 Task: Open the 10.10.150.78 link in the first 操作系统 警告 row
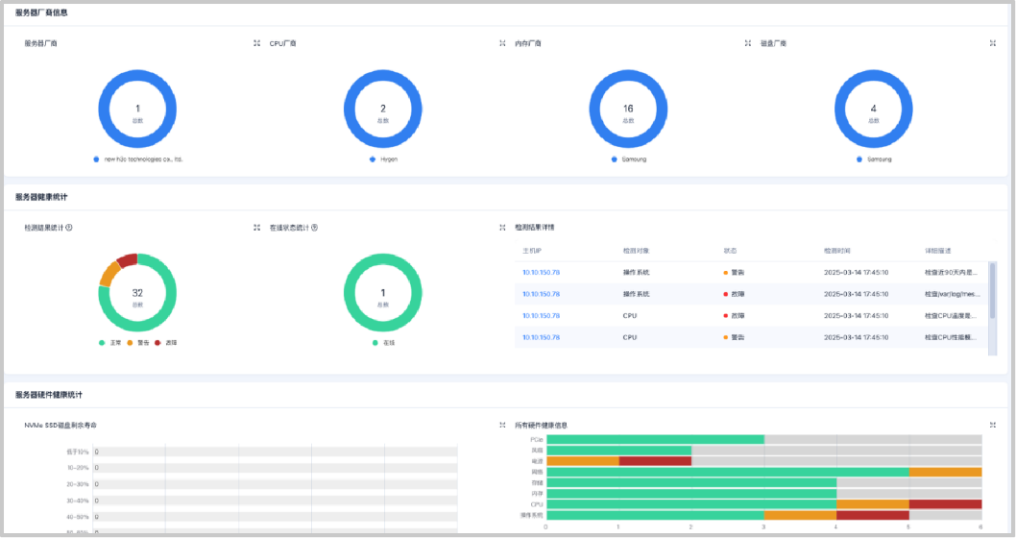(x=541, y=273)
